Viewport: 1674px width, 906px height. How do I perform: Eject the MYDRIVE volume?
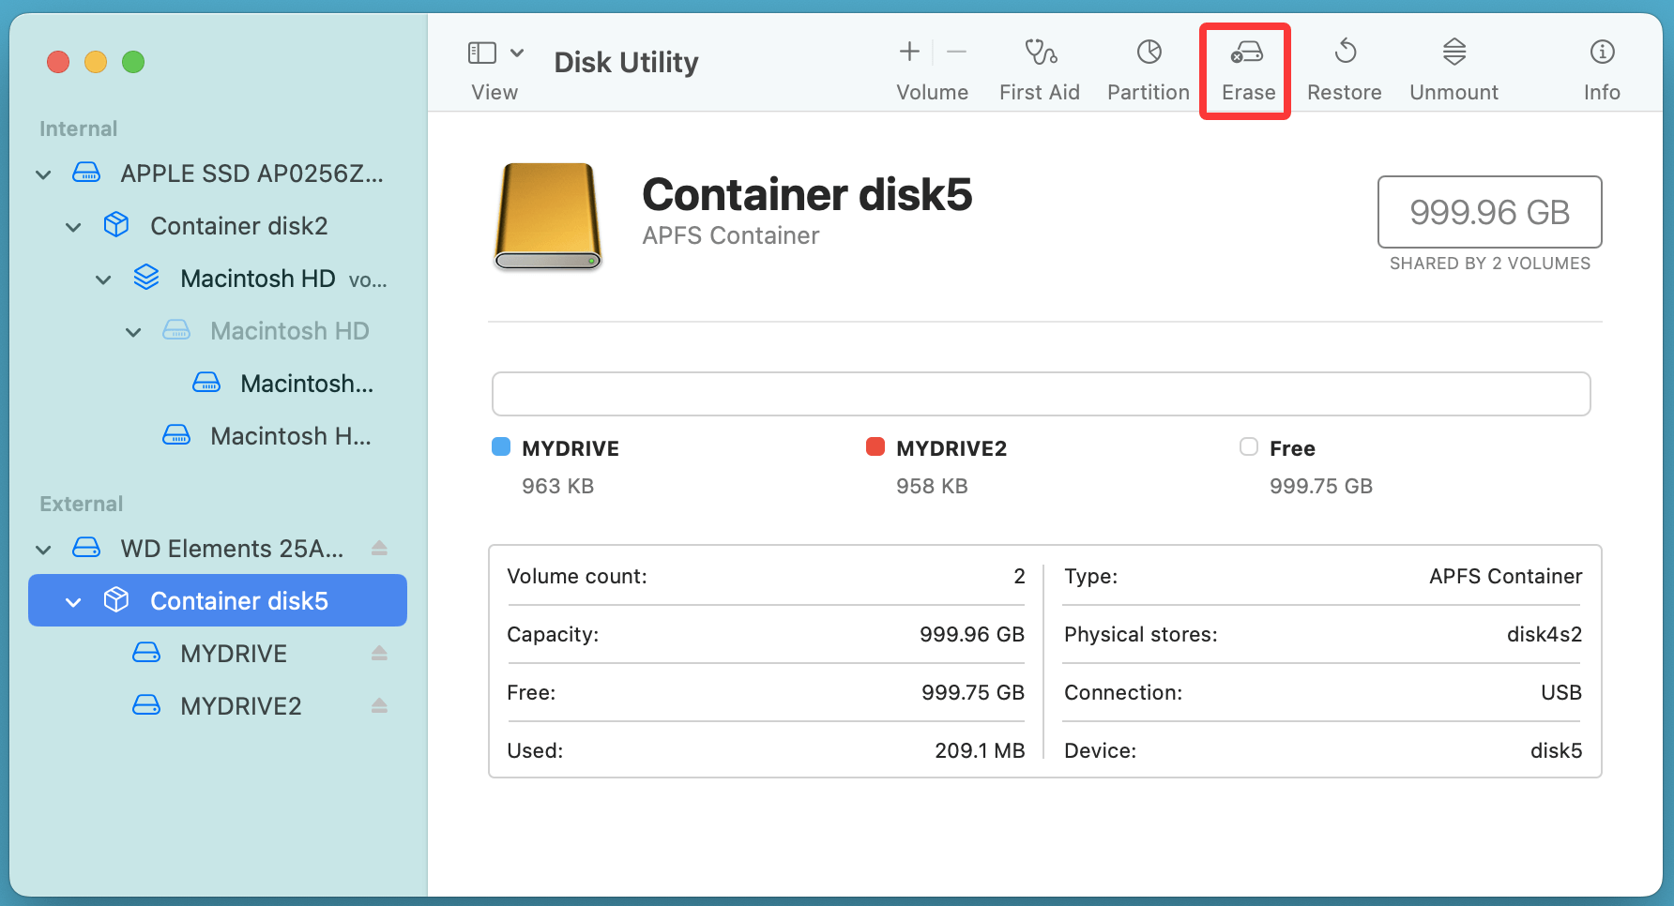[x=379, y=653]
